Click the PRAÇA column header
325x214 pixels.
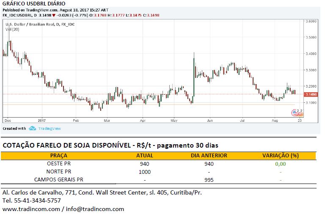[x=58, y=156]
